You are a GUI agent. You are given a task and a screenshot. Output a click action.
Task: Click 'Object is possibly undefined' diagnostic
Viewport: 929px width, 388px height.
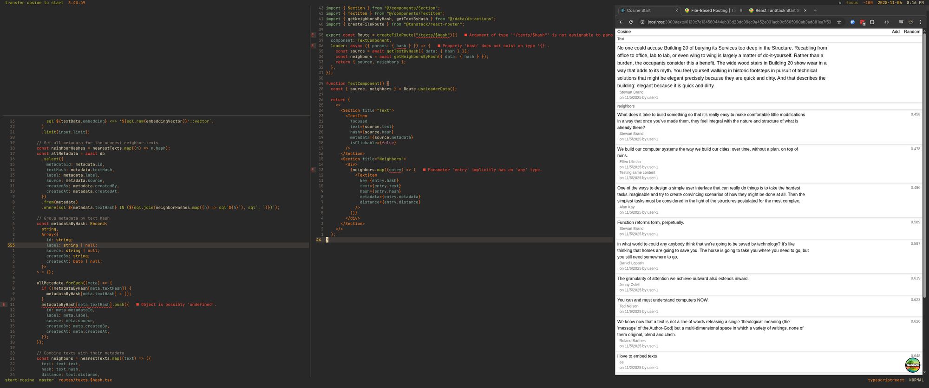(x=178, y=305)
